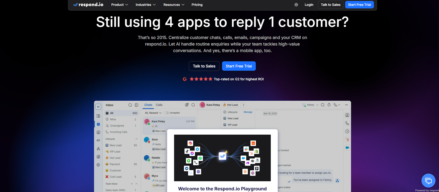Expand the Industries dropdown menu
439x192 pixels.
point(146,5)
